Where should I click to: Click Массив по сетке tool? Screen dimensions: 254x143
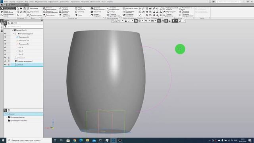pos(130,8)
